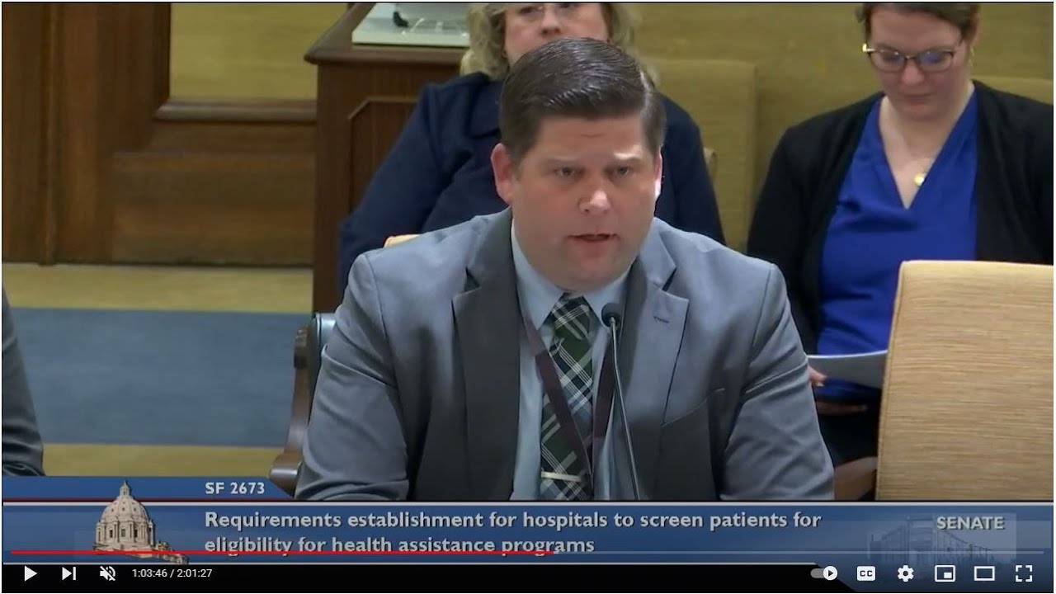Unmute the video with the speaker icon

point(107,573)
